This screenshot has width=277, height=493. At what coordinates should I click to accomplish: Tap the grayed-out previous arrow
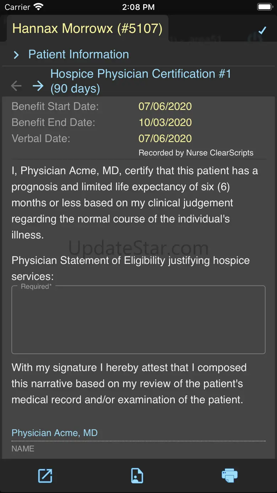click(x=16, y=86)
